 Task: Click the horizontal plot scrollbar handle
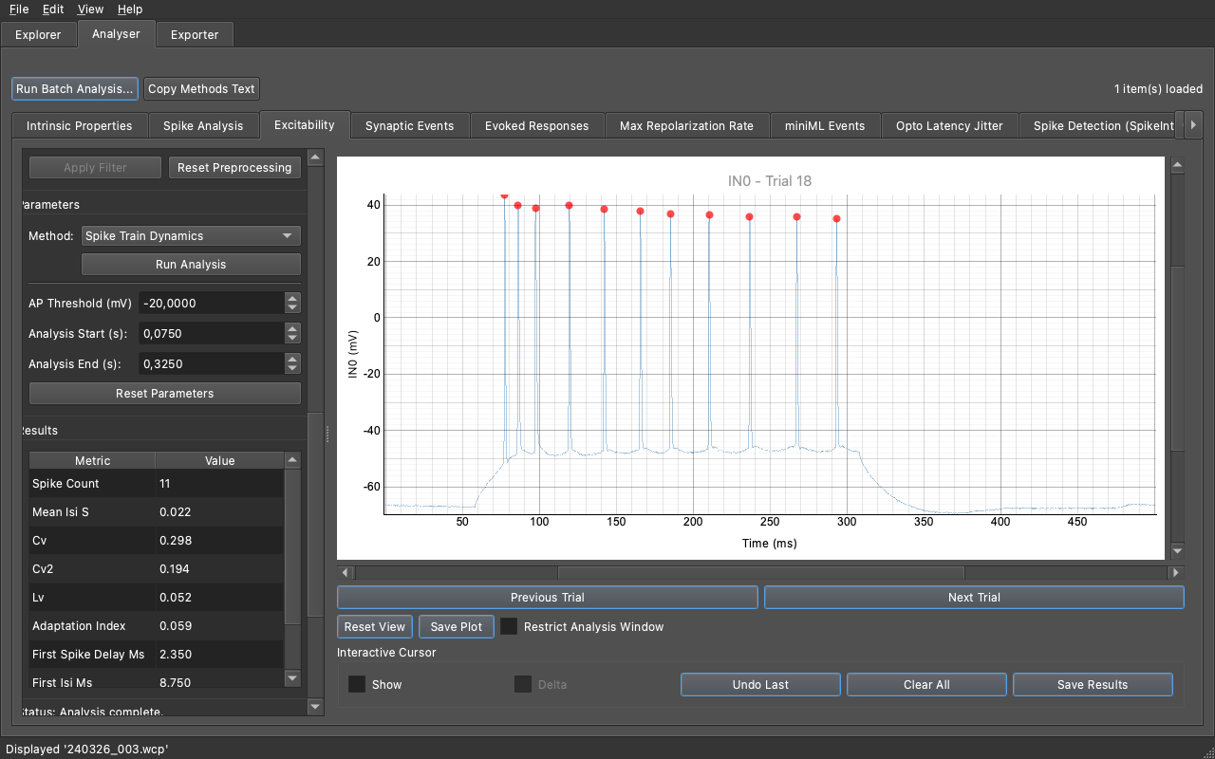760,572
